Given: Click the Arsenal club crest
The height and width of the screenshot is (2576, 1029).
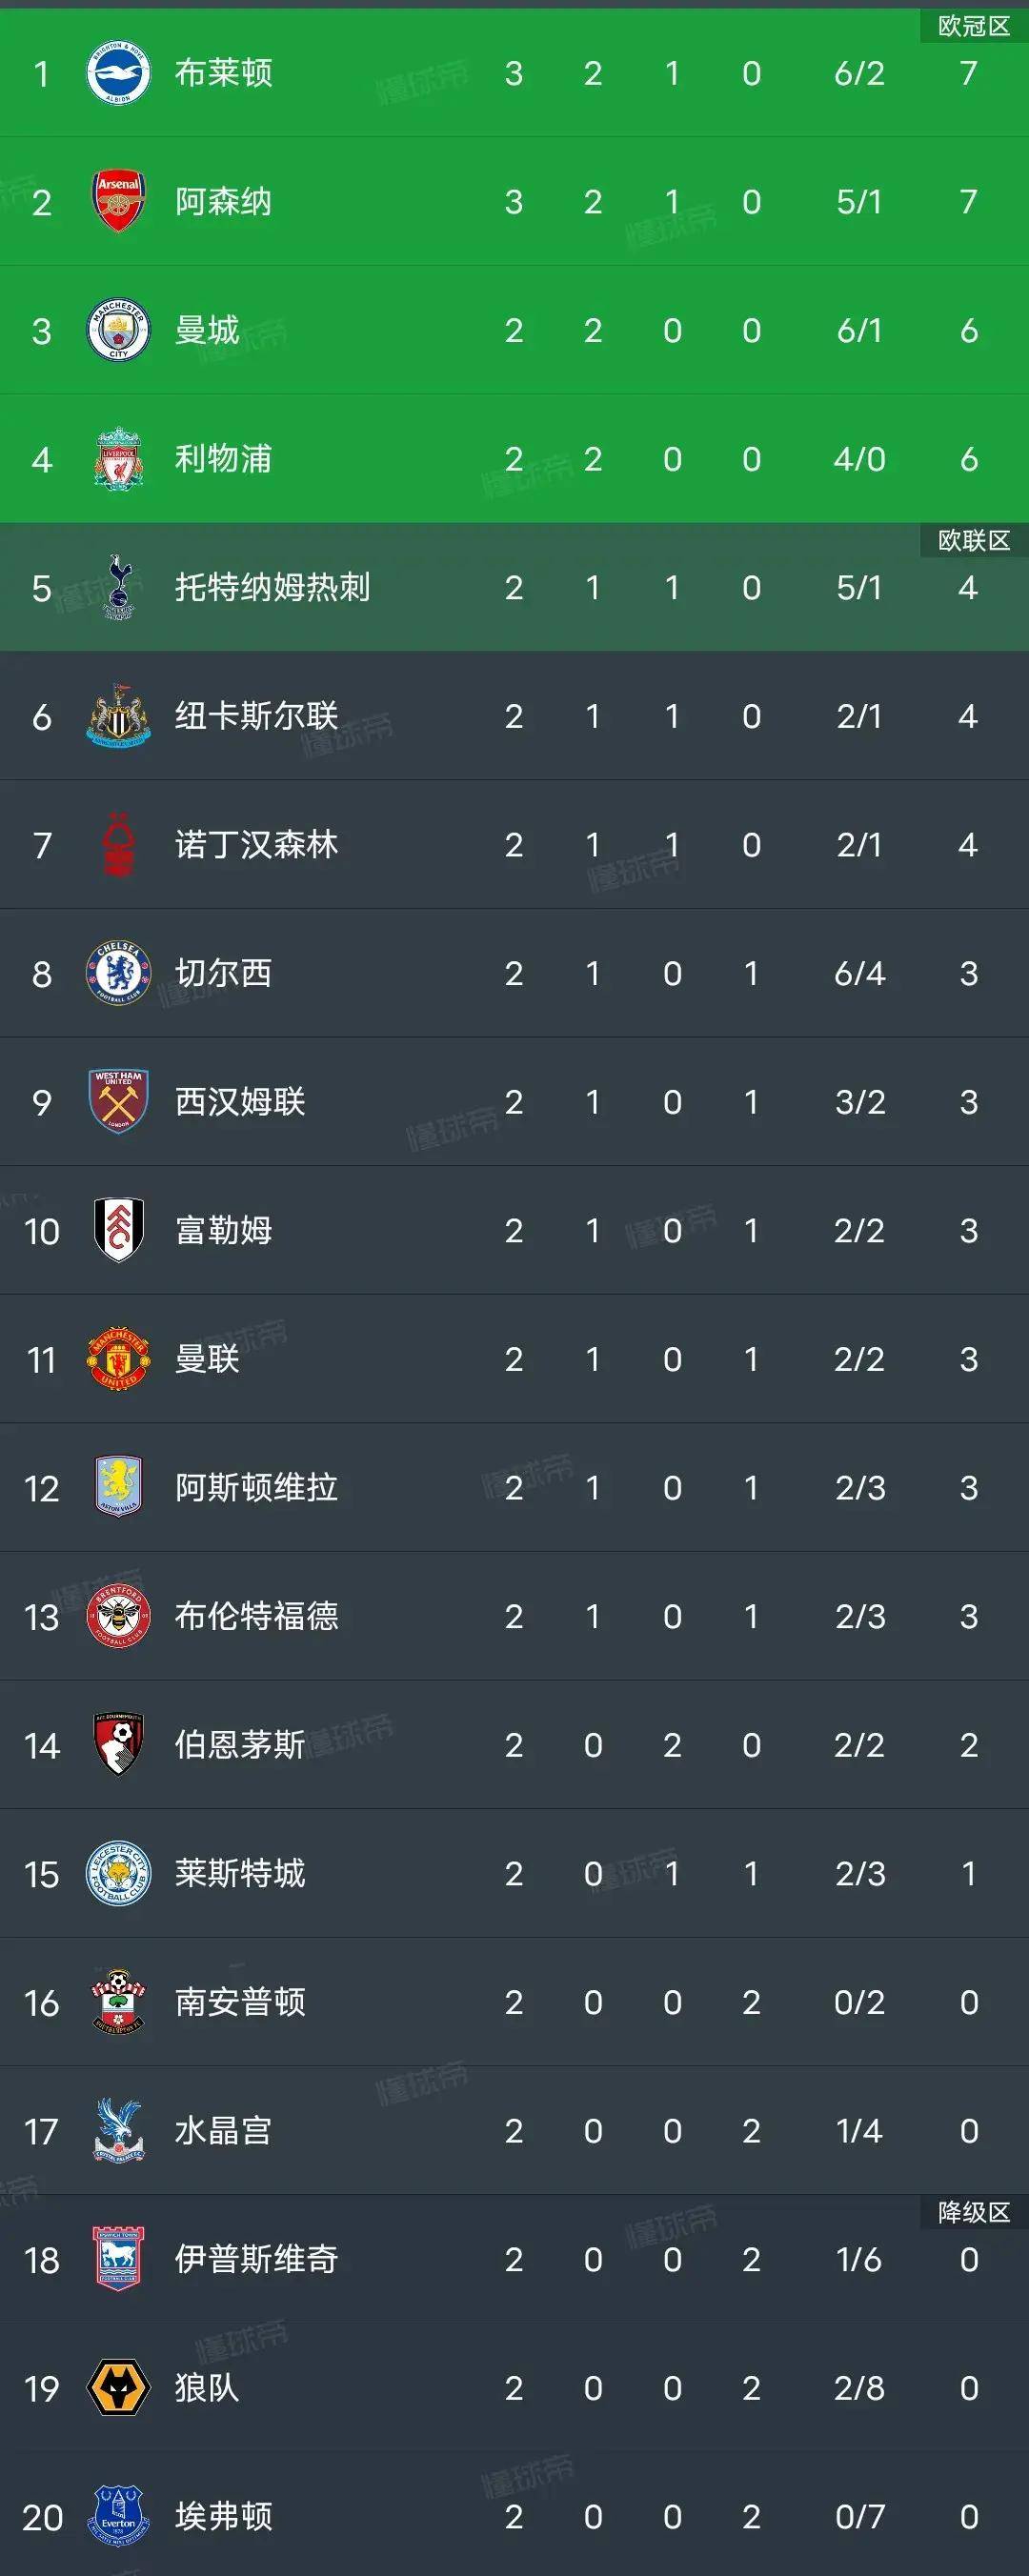Looking at the screenshot, I should click(x=118, y=201).
